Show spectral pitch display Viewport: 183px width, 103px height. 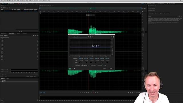[20, 4]
